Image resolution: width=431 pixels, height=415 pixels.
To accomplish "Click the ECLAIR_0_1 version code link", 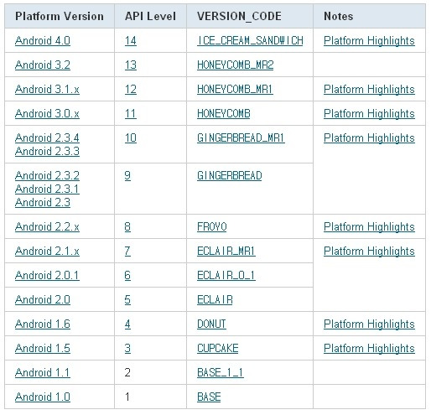I will click(226, 275).
